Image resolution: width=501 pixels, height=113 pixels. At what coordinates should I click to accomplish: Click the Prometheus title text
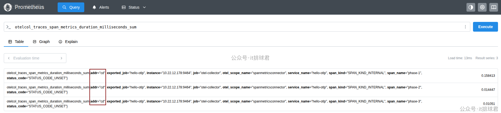click(x=29, y=7)
